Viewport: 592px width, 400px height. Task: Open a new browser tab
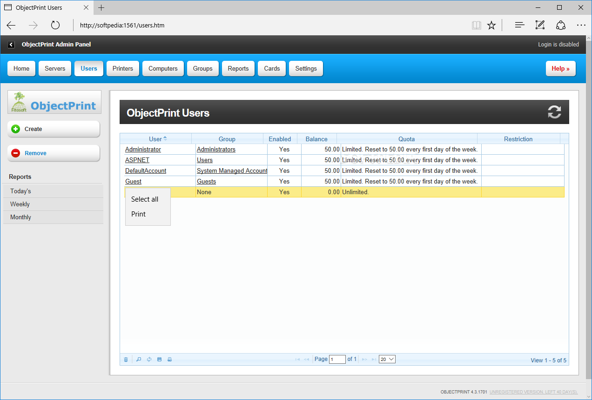pos(101,7)
